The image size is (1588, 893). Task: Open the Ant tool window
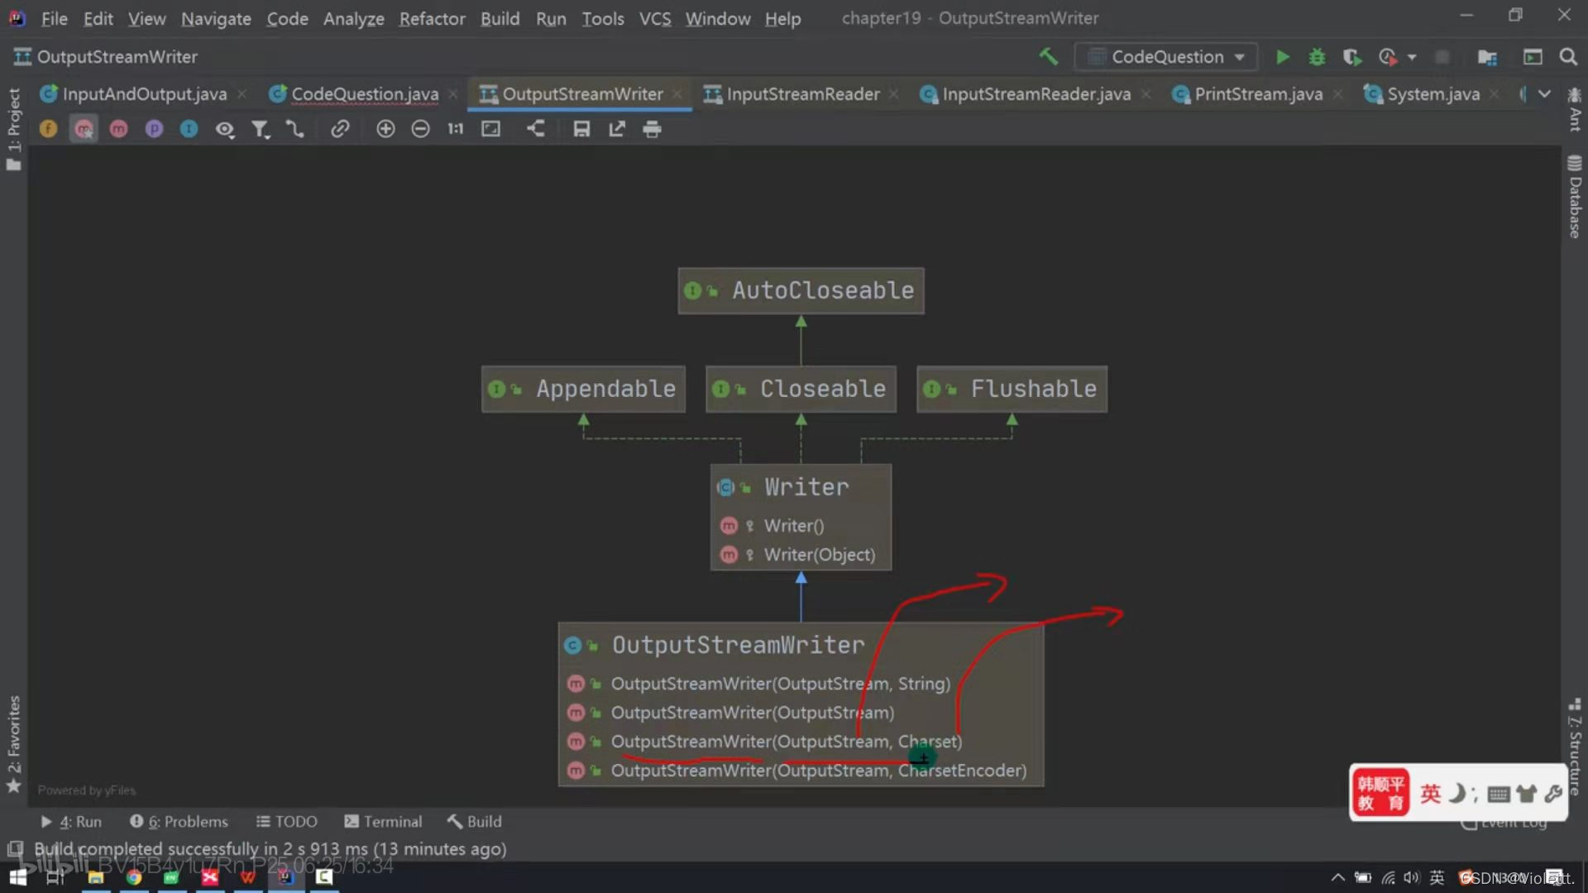point(1574,109)
